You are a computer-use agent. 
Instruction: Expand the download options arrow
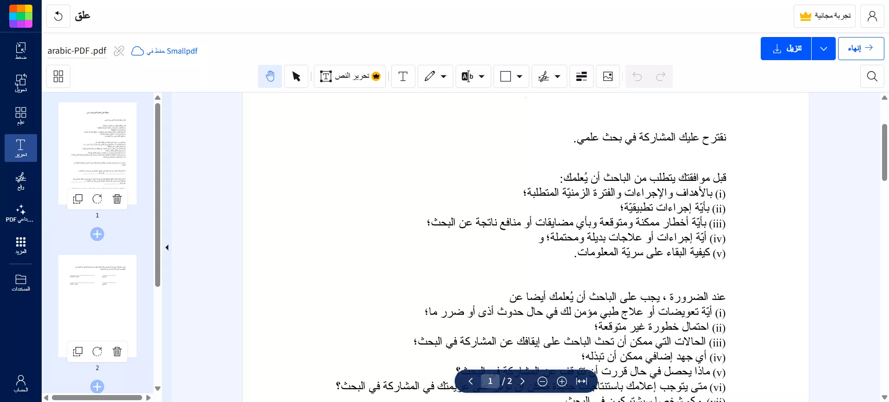824,49
